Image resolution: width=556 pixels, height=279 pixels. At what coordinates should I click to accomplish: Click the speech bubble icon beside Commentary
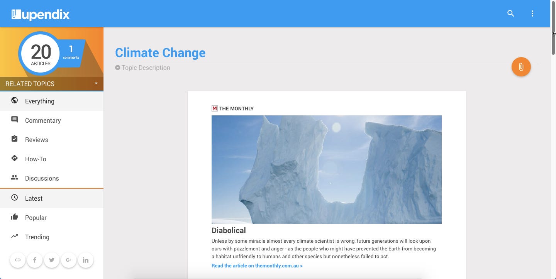pos(15,120)
